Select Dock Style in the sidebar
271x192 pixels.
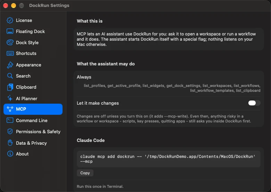tap(33, 42)
